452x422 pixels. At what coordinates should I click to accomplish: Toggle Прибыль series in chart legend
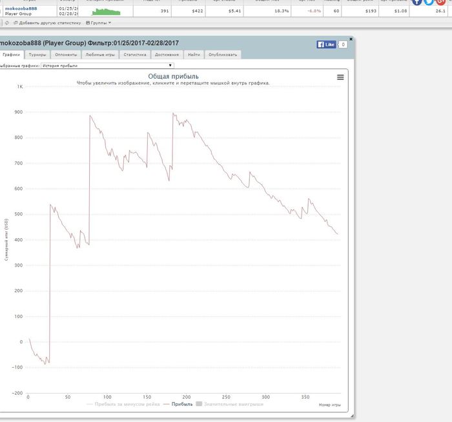178,404
